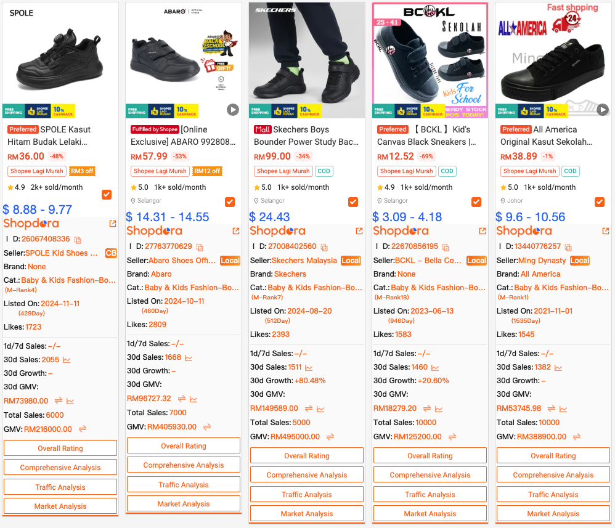Click convert icon beside RM96727.32

182,399
